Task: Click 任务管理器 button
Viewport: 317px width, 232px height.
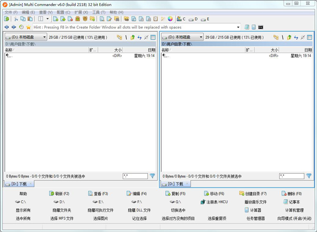Action: pyautogui.click(x=256, y=218)
